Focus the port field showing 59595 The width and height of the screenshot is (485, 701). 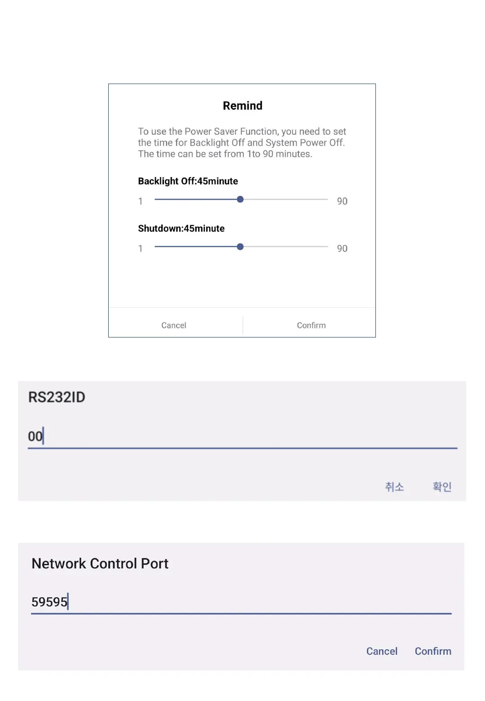tap(241, 602)
